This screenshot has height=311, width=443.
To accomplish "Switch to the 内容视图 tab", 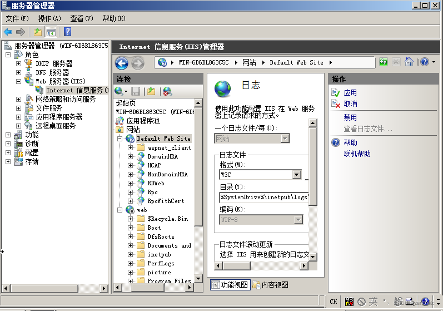I will pyautogui.click(x=271, y=285).
